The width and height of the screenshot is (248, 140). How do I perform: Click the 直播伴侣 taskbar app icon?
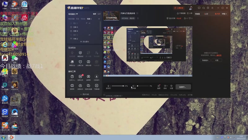[x=11, y=138]
